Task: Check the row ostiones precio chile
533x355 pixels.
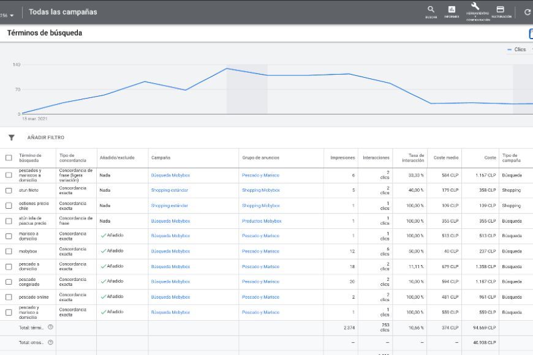Action: pos(9,206)
